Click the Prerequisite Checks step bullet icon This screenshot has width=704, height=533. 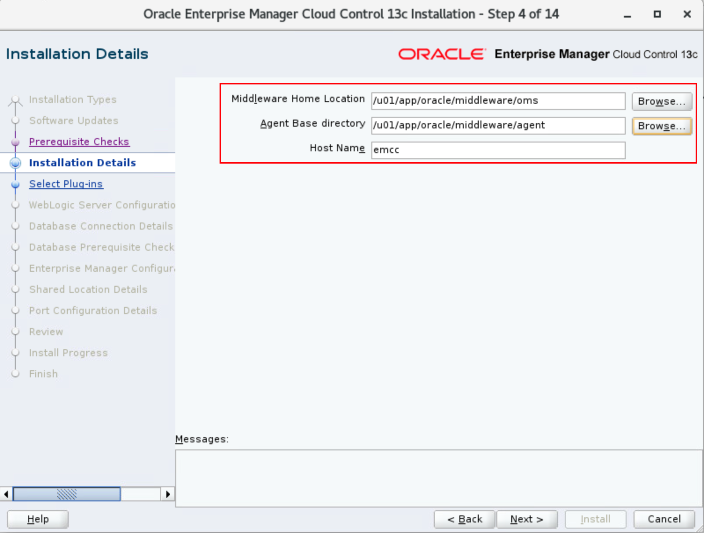(x=15, y=142)
